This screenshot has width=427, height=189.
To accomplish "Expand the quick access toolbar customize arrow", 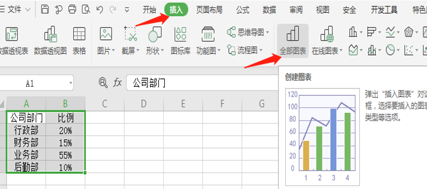I will [127, 10].
